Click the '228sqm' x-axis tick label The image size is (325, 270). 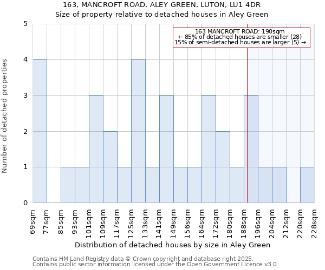(x=314, y=224)
